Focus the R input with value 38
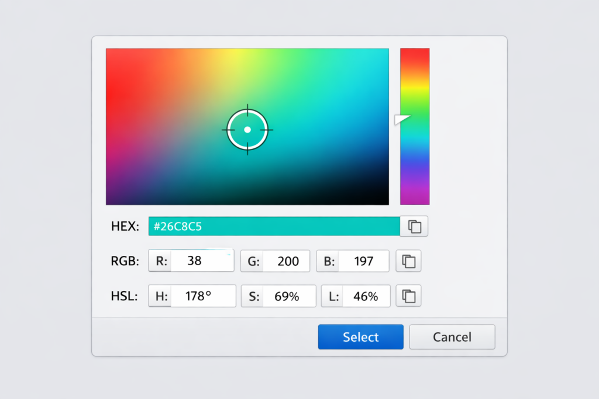The image size is (599, 399). tap(201, 261)
